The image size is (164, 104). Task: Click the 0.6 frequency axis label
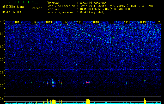click(2, 99)
